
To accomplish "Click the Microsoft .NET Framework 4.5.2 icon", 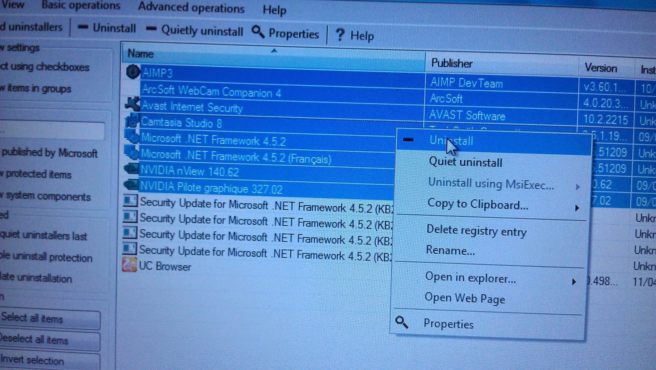I will (x=131, y=136).
